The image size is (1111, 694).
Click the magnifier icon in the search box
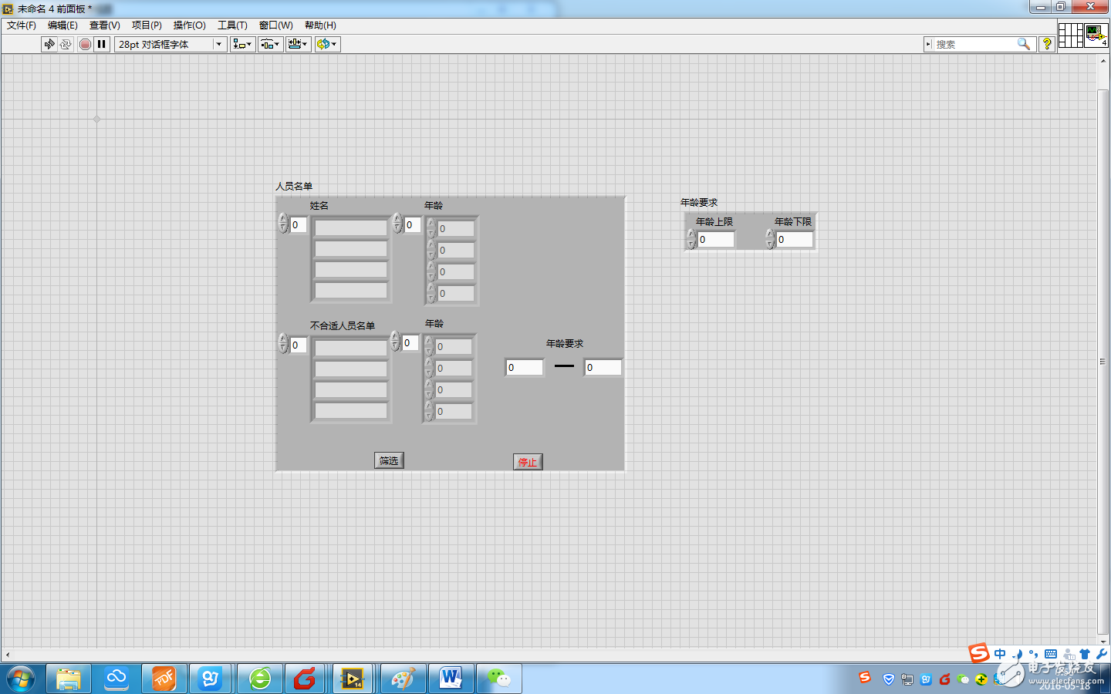(x=1024, y=44)
